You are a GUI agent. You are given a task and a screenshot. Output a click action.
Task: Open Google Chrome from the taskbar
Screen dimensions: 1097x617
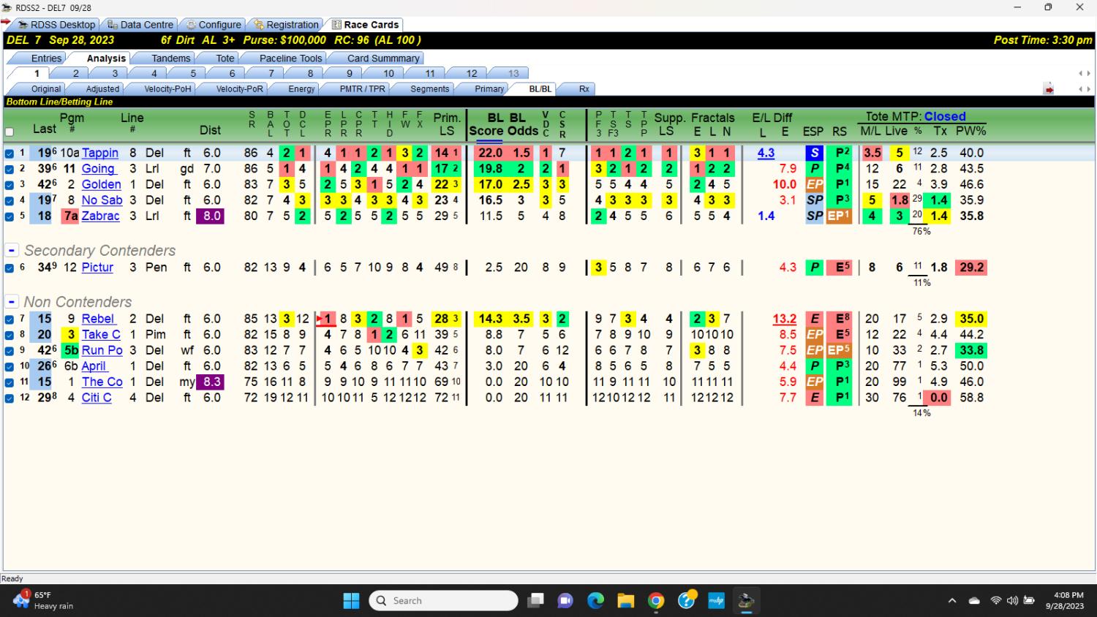tap(656, 601)
